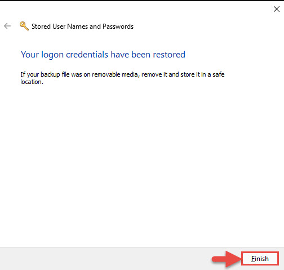The image size is (284, 270).
Task: Click the word 'location.' in the message
Action: 32,82
